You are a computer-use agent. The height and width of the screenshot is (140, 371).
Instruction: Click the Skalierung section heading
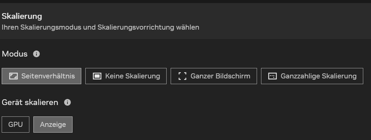(x=22, y=16)
